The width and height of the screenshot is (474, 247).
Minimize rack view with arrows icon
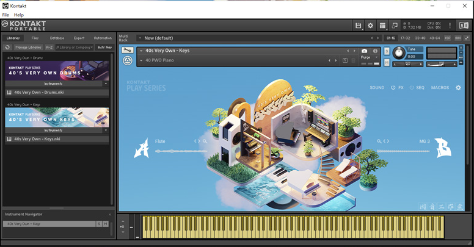[x=467, y=38]
